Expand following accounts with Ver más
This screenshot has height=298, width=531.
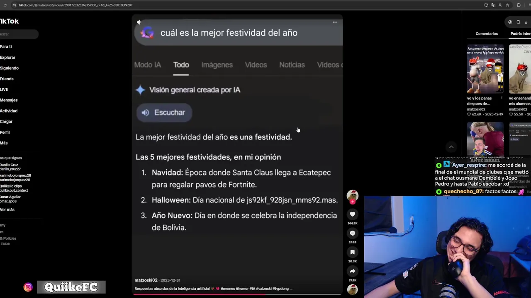click(x=7, y=209)
